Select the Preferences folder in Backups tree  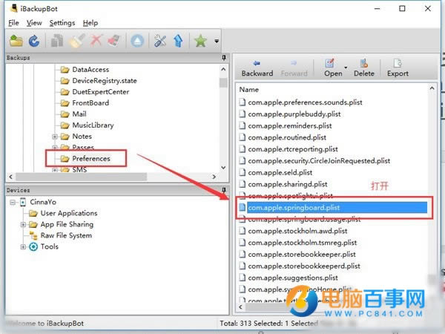click(91, 159)
